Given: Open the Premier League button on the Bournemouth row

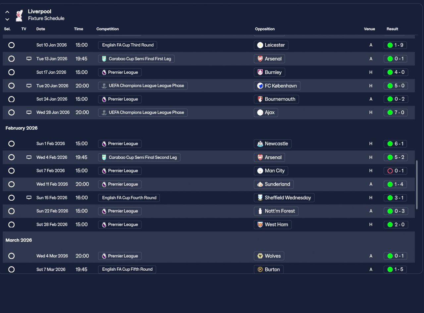Looking at the screenshot, I should click(x=120, y=99).
